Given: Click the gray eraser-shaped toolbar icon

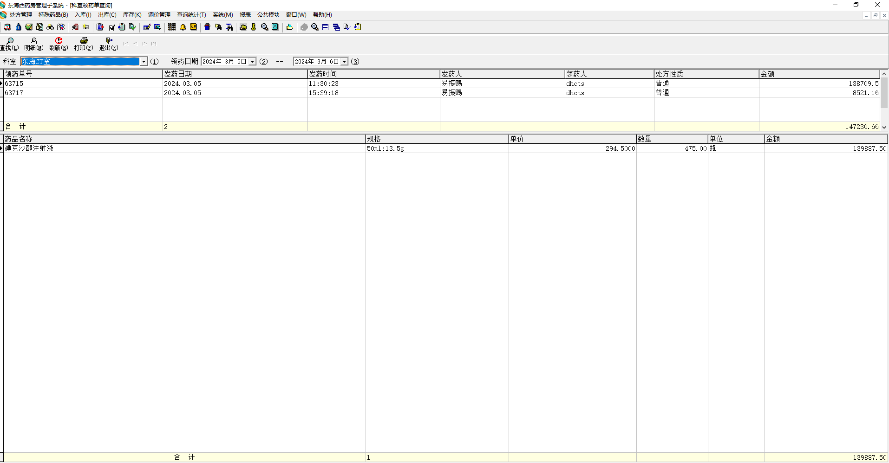Looking at the screenshot, I should click(x=304, y=27).
